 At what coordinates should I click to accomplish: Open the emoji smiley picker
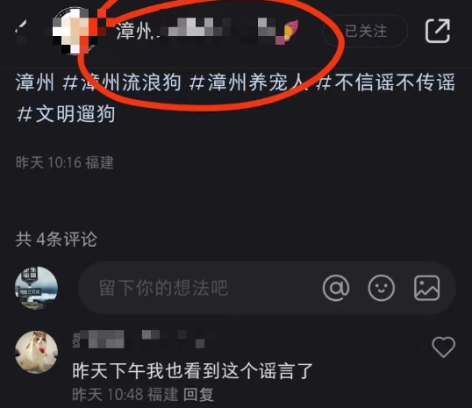click(x=382, y=288)
